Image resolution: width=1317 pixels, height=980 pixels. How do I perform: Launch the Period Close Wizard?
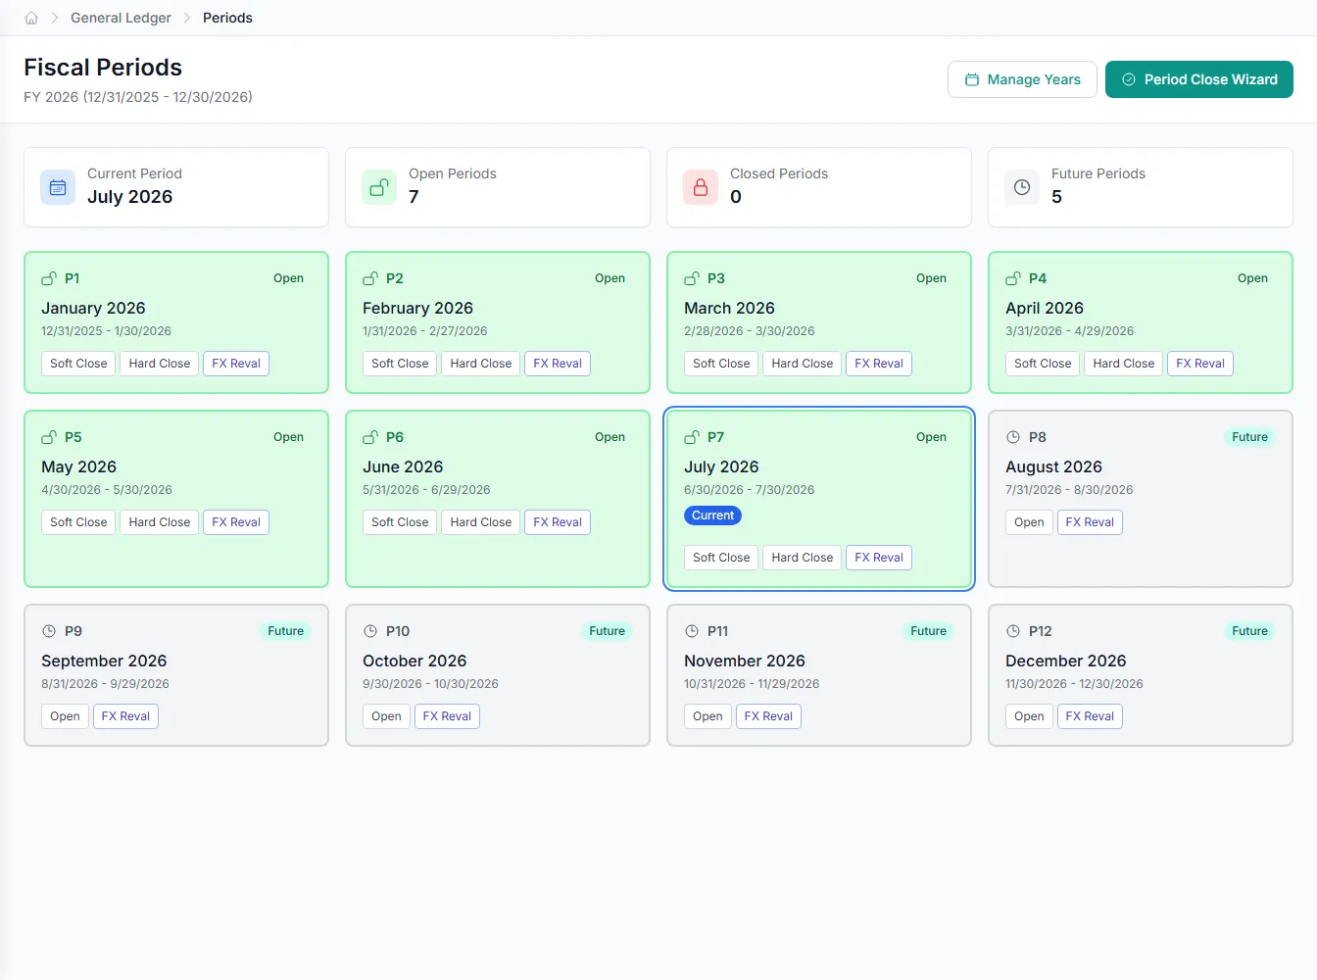(x=1199, y=79)
